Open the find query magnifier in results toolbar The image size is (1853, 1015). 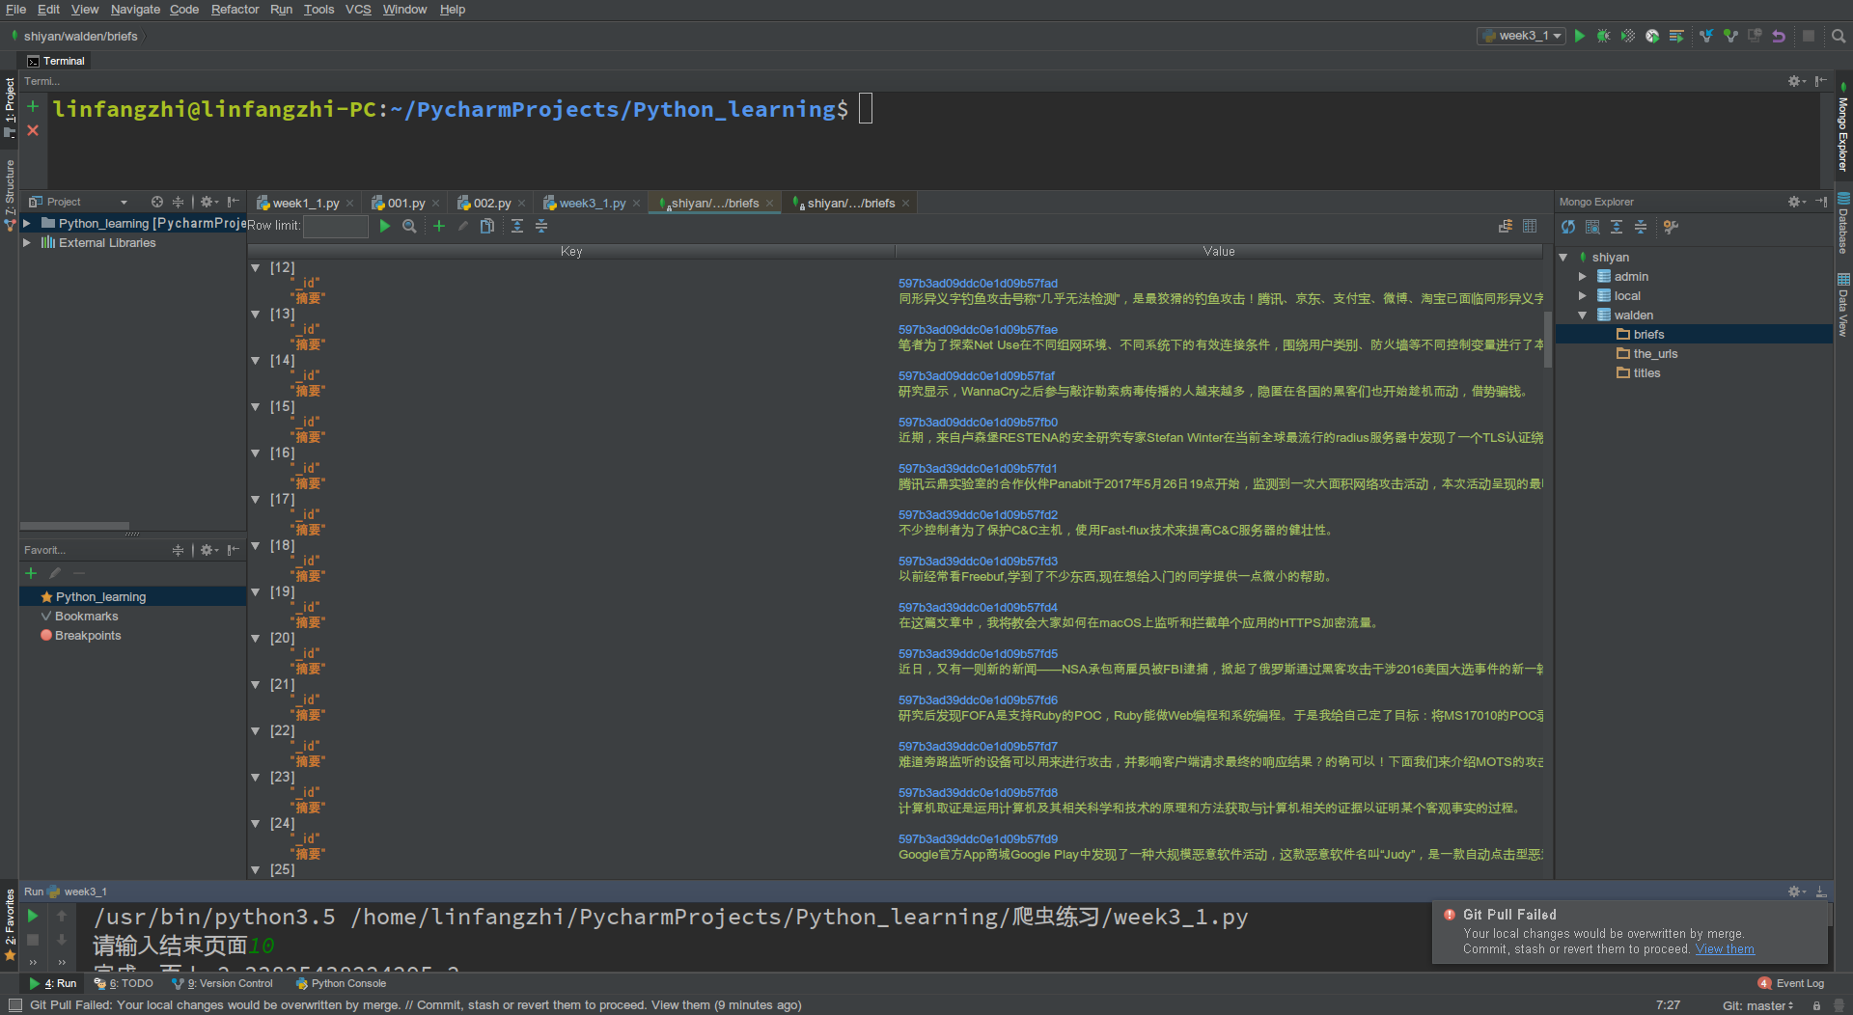click(409, 226)
